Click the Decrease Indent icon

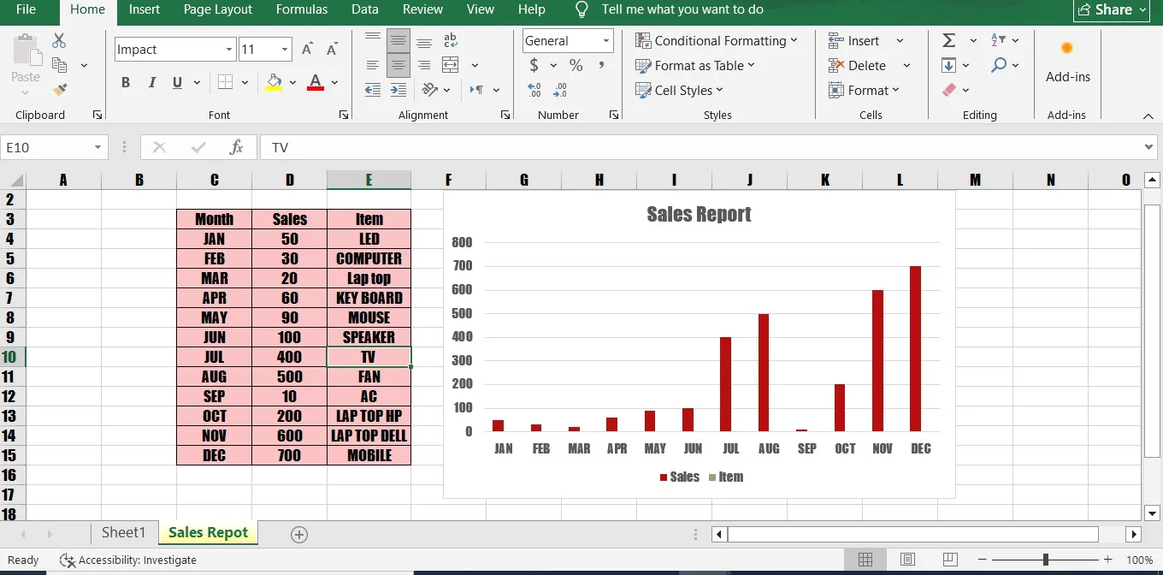tap(373, 89)
